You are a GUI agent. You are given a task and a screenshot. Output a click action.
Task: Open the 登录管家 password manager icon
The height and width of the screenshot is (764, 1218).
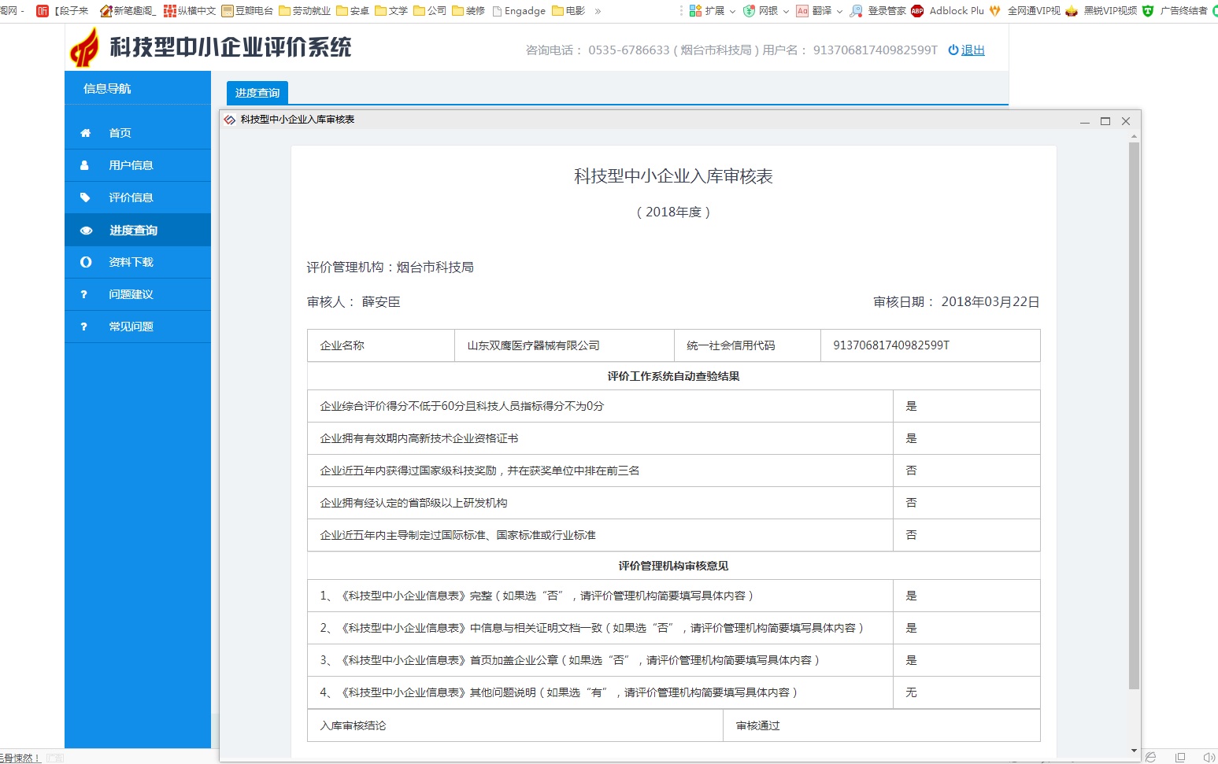point(856,11)
